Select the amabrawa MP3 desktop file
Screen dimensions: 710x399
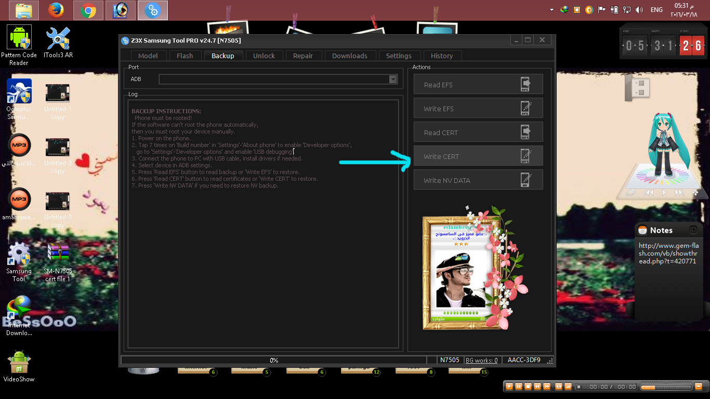click(x=19, y=205)
